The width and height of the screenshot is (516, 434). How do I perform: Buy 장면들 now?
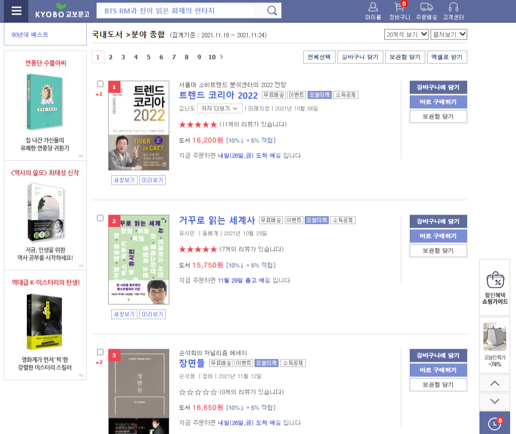point(438,370)
